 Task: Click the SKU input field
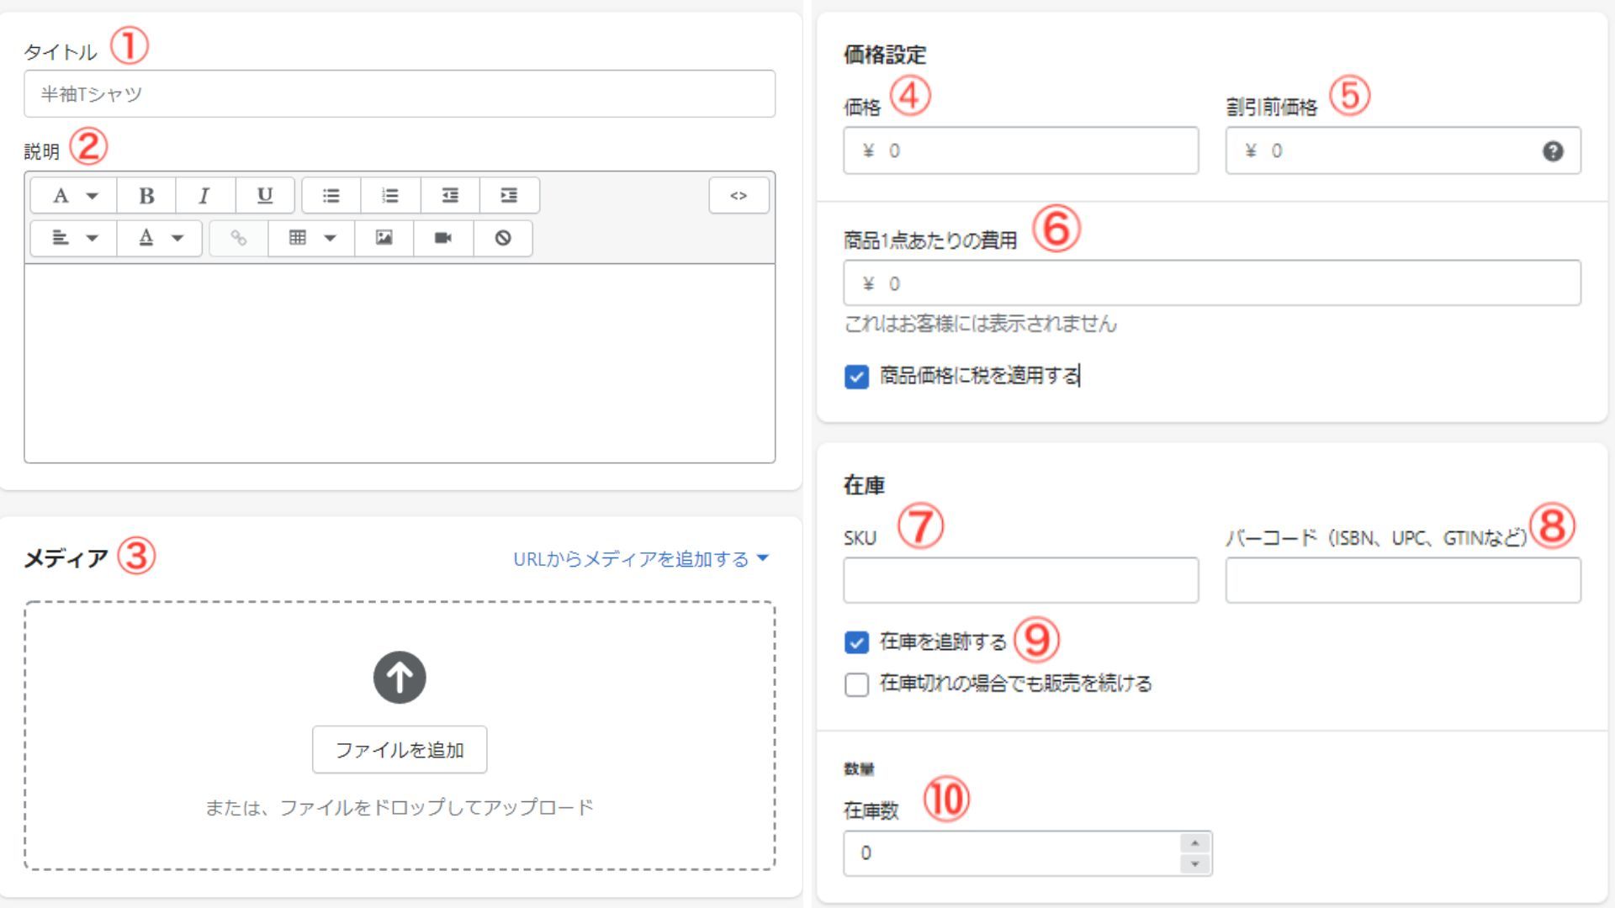[1021, 580]
